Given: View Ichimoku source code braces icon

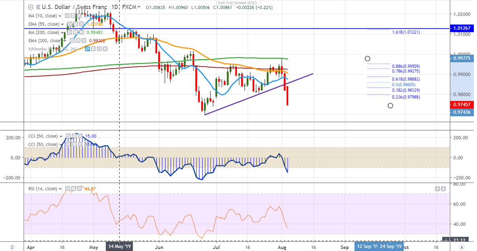Looking at the screenshot, I should coord(99,49).
